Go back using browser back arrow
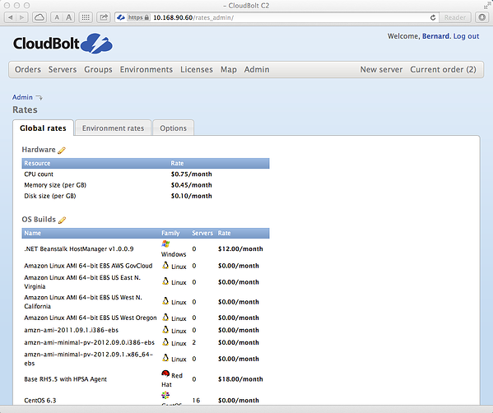 point(11,17)
